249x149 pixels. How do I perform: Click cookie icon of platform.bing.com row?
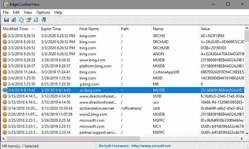pos(5,66)
